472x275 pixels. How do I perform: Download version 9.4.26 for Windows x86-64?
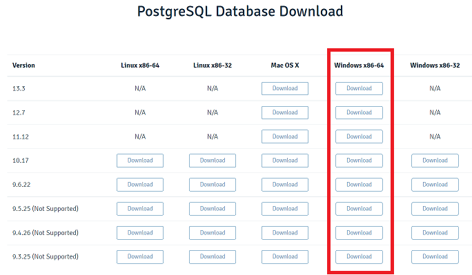tap(359, 233)
